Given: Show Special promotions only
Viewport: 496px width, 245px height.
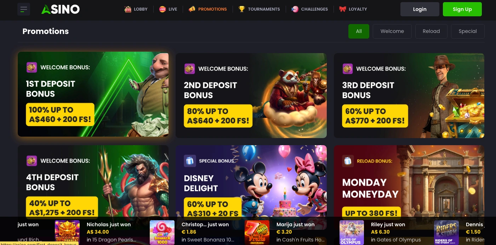Looking at the screenshot, I should pyautogui.click(x=468, y=31).
